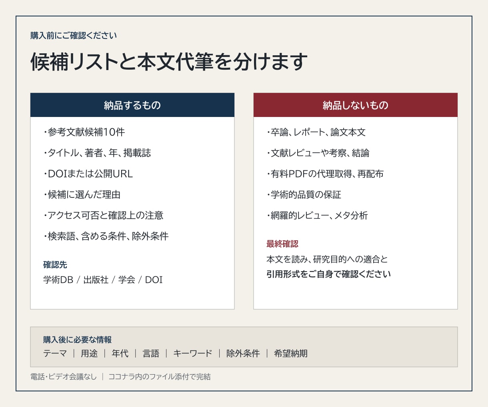
Task: Click the red 最終確認 label
Action: pos(282,244)
